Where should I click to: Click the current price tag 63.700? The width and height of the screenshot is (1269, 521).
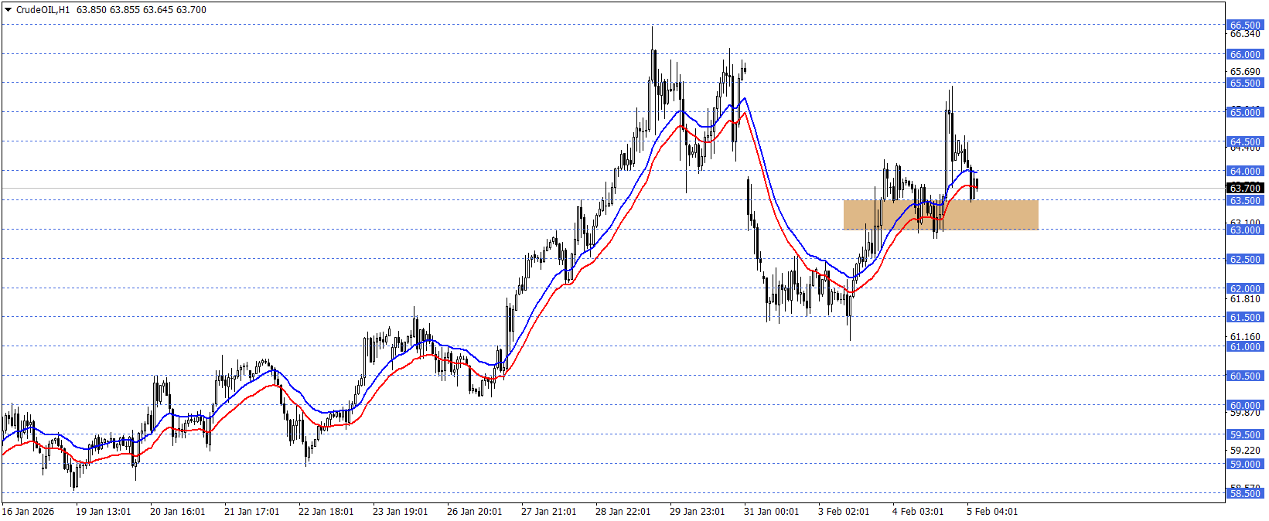pos(1245,188)
